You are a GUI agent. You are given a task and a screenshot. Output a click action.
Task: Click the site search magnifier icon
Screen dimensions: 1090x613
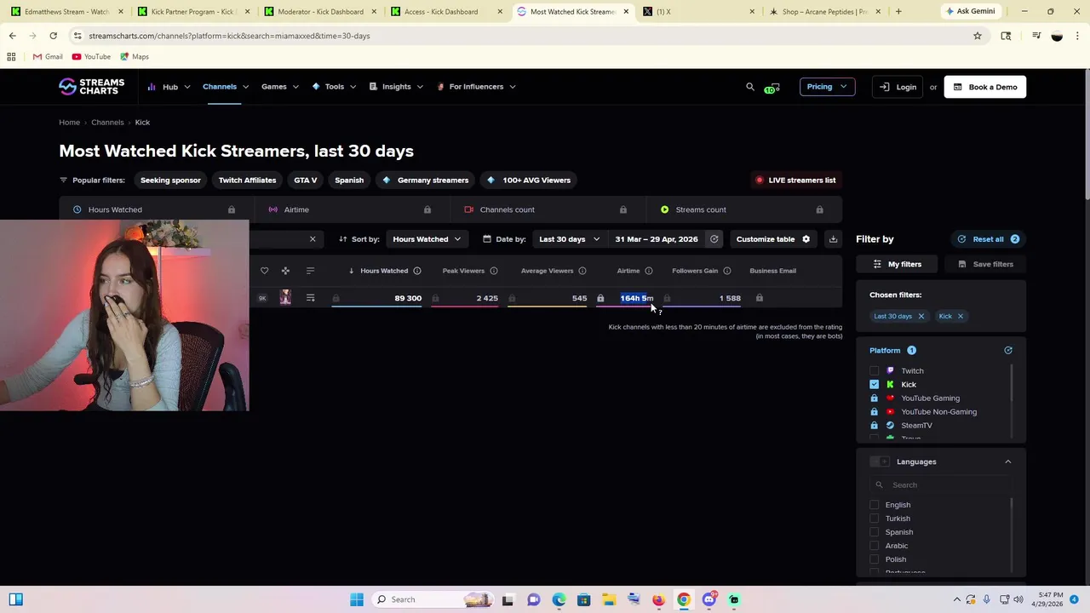coord(750,87)
